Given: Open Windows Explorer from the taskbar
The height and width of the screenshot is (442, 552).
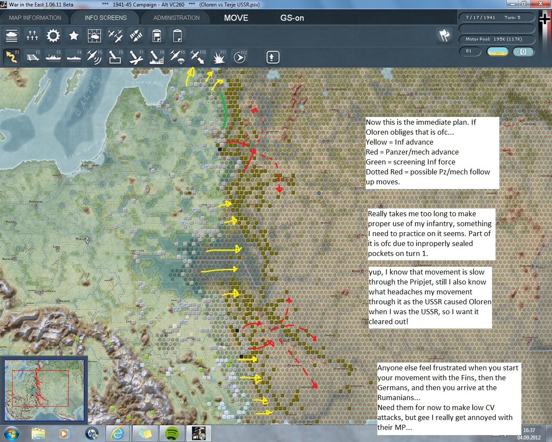Looking at the screenshot, I should point(38,433).
